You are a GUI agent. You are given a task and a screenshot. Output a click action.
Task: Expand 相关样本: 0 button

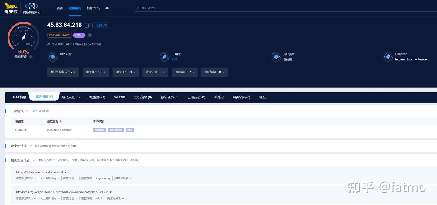click(96, 72)
